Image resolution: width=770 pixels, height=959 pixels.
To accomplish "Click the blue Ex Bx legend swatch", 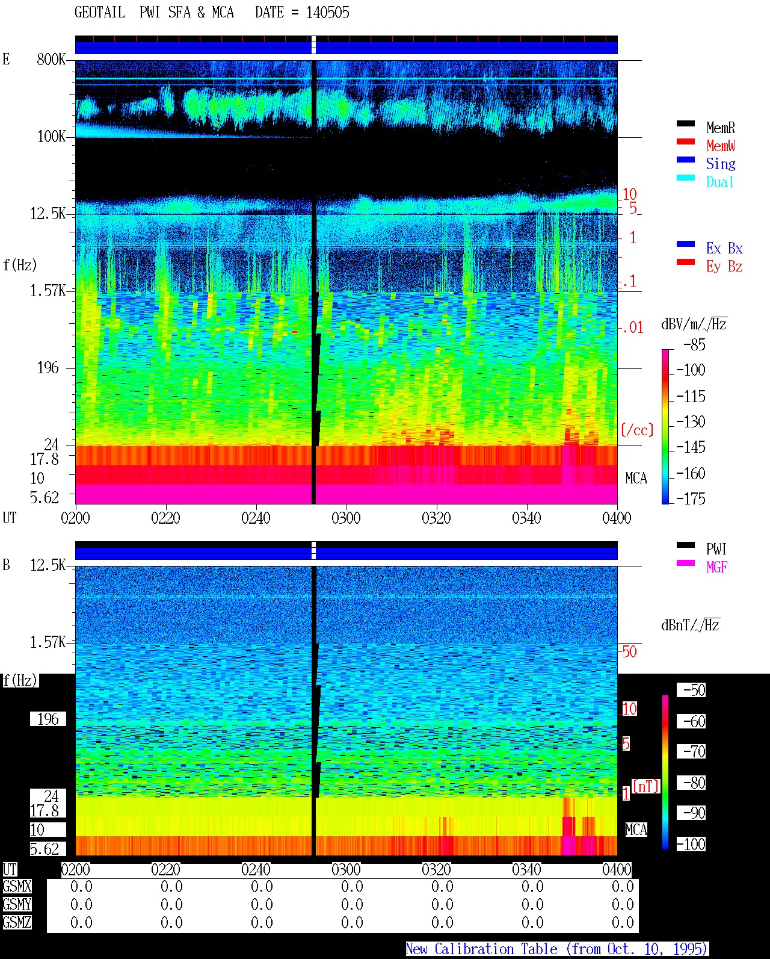I will pos(685,244).
